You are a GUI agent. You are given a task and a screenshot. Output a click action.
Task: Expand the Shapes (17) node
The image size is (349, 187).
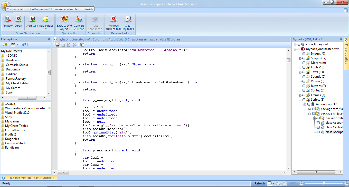(x=300, y=58)
